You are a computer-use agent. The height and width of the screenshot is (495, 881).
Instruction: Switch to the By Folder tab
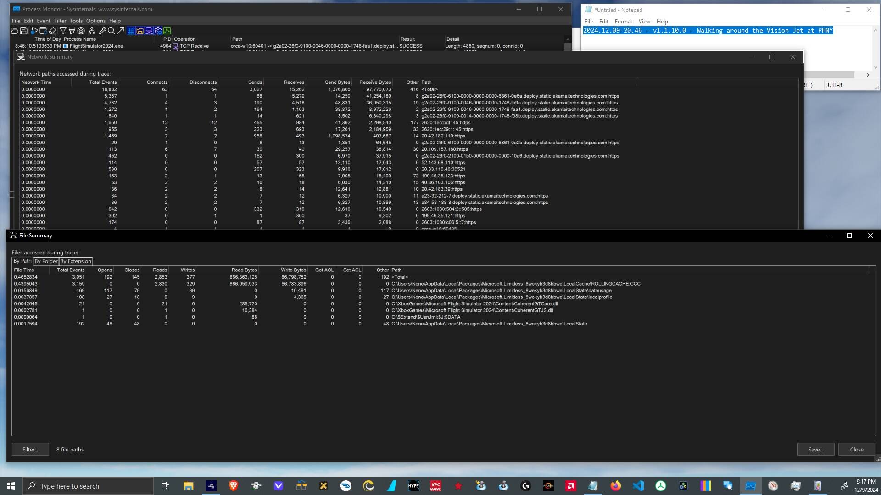click(46, 261)
